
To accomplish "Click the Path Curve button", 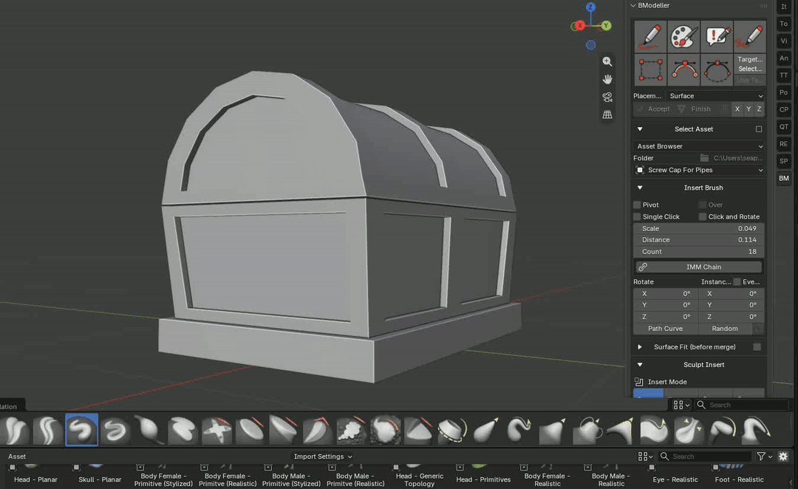I will [665, 329].
